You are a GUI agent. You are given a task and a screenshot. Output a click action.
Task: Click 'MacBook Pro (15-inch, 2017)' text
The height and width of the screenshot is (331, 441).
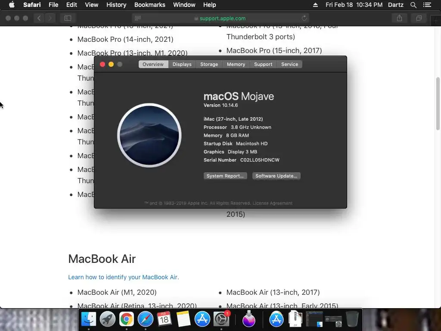tap(274, 50)
